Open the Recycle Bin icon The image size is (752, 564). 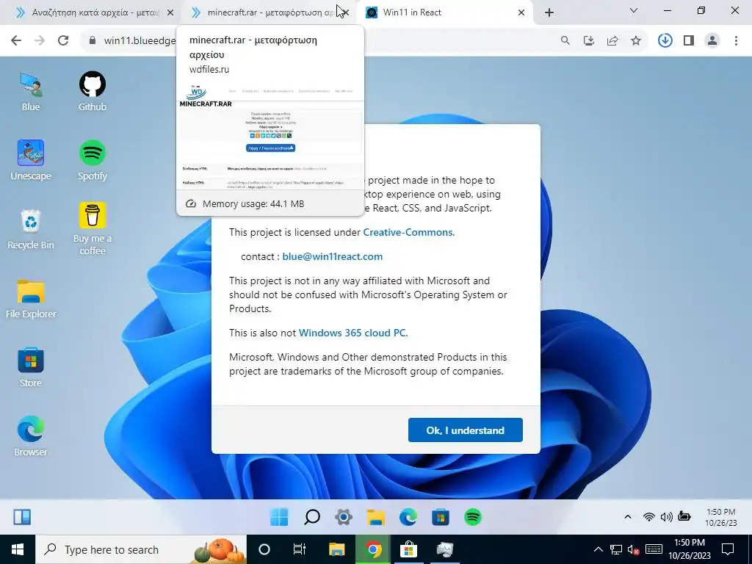tap(31, 229)
